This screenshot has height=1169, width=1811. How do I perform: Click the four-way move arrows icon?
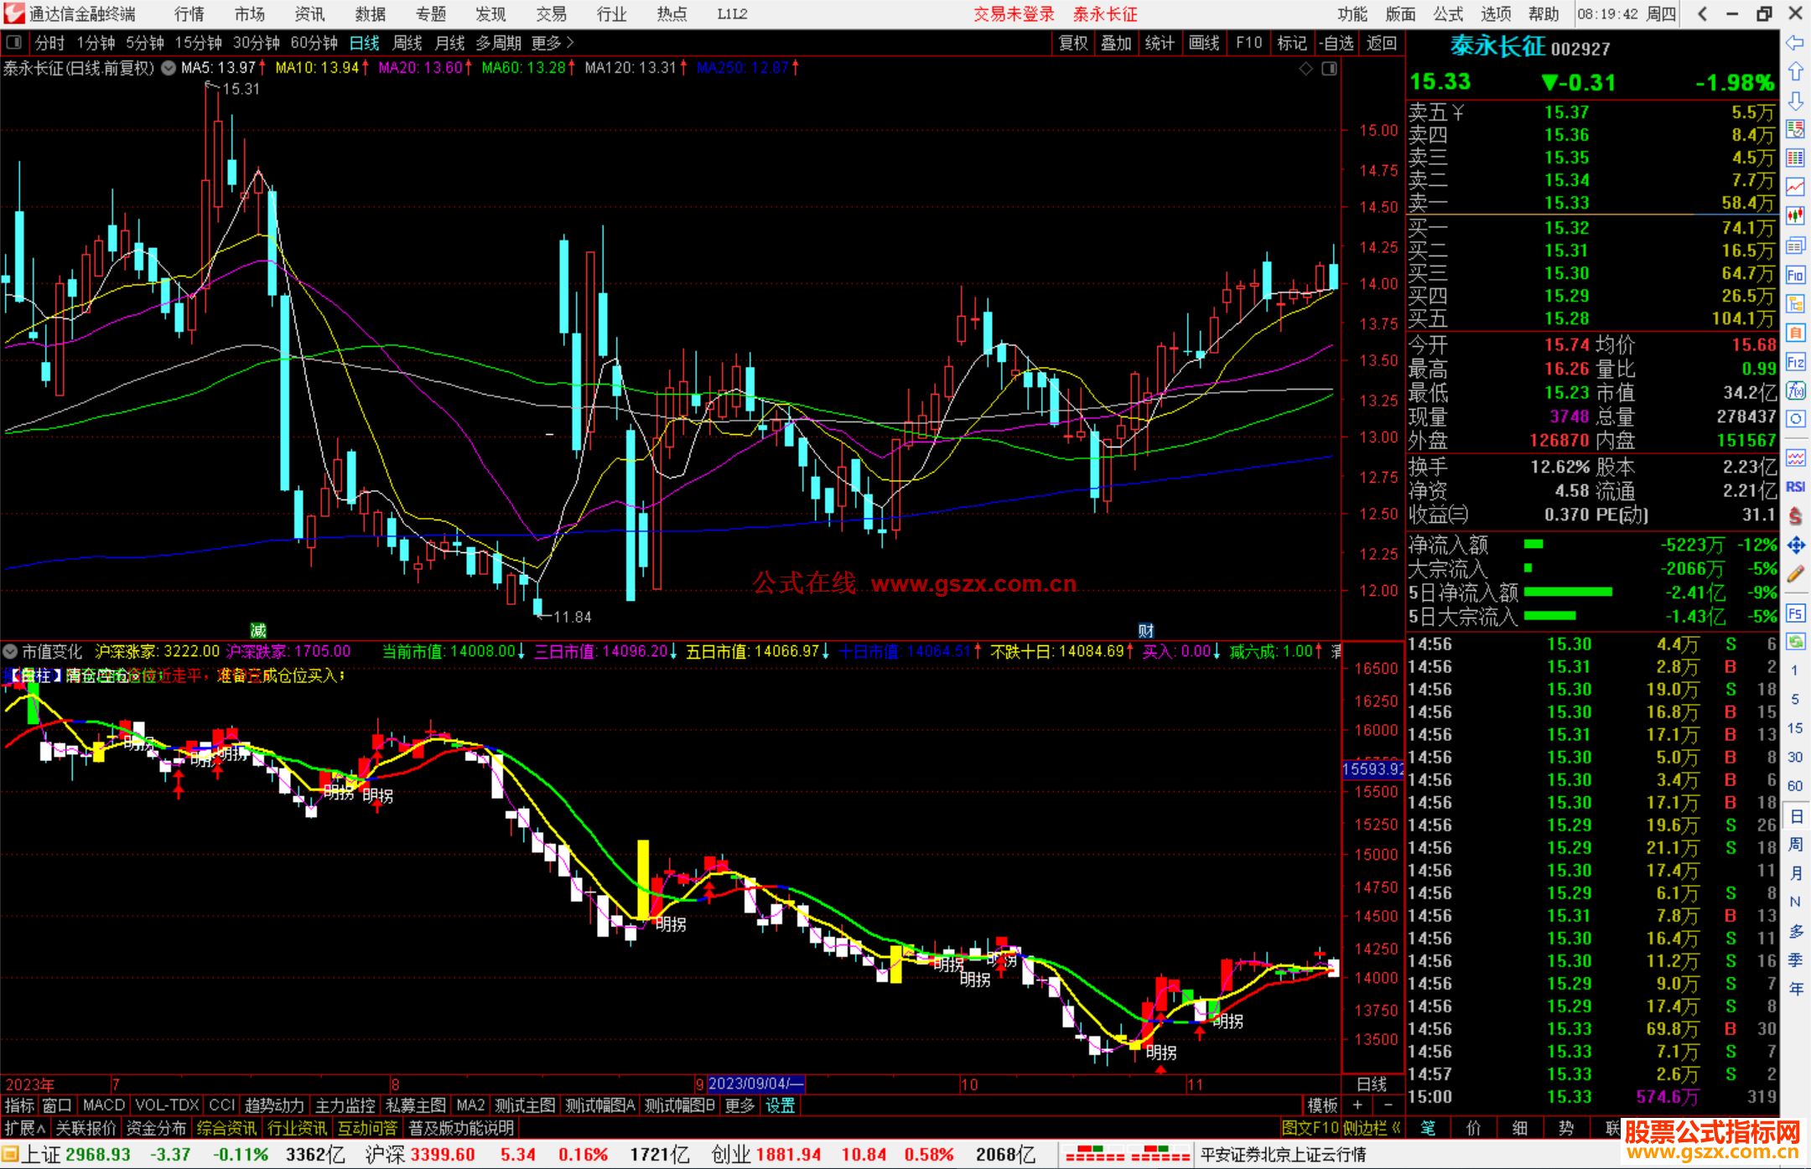coord(1795,546)
